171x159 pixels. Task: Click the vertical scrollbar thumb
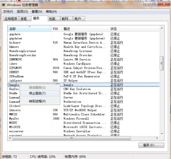click(x=162, y=63)
